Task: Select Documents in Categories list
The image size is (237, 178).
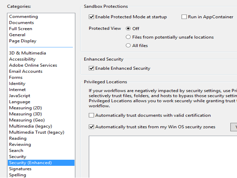Action: coord(21,23)
